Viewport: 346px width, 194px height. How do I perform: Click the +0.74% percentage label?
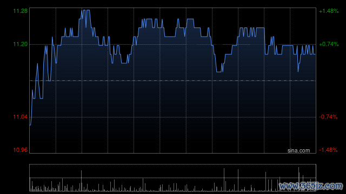[329, 44]
